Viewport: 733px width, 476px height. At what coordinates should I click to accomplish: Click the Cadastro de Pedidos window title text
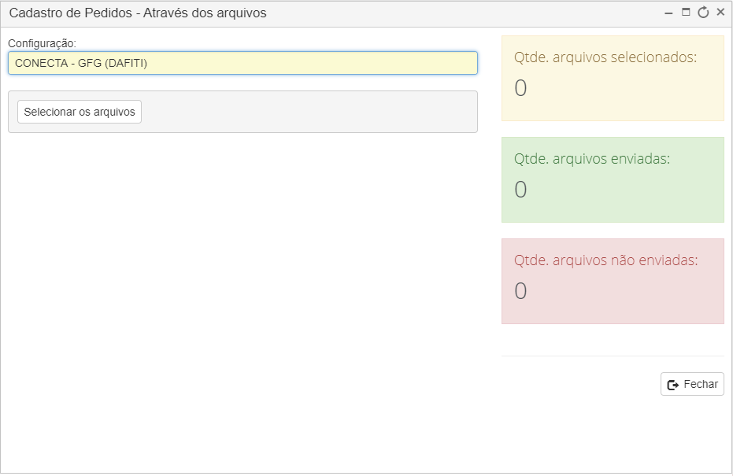coord(138,13)
